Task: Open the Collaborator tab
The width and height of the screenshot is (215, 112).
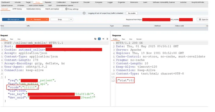Action: pos(61,2)
